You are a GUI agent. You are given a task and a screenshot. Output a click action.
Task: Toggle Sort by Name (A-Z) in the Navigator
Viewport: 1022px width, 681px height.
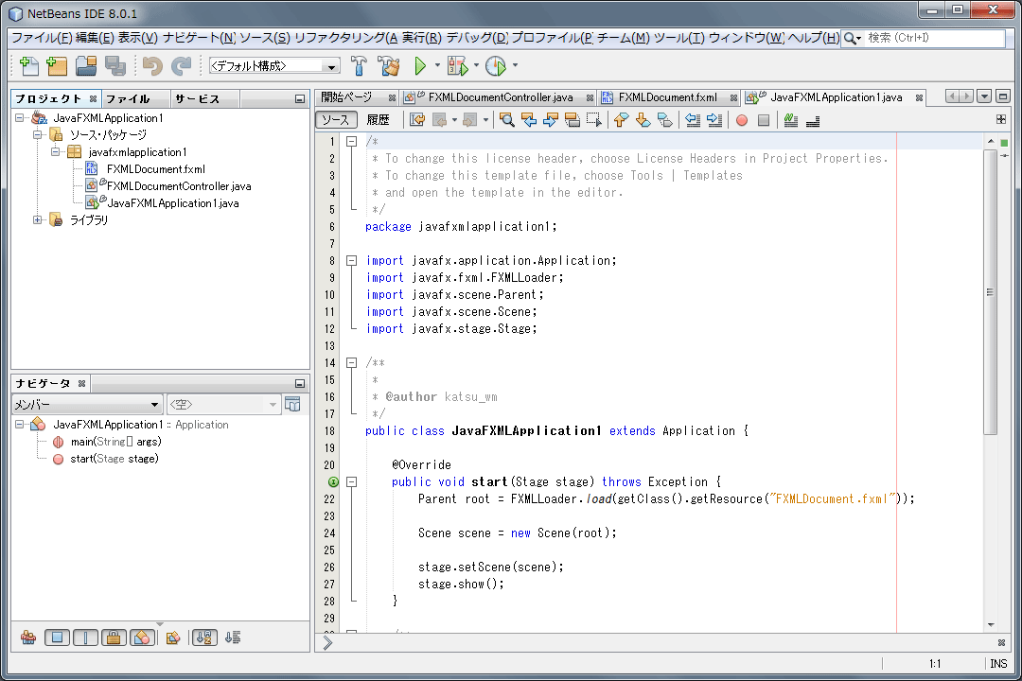tap(204, 637)
